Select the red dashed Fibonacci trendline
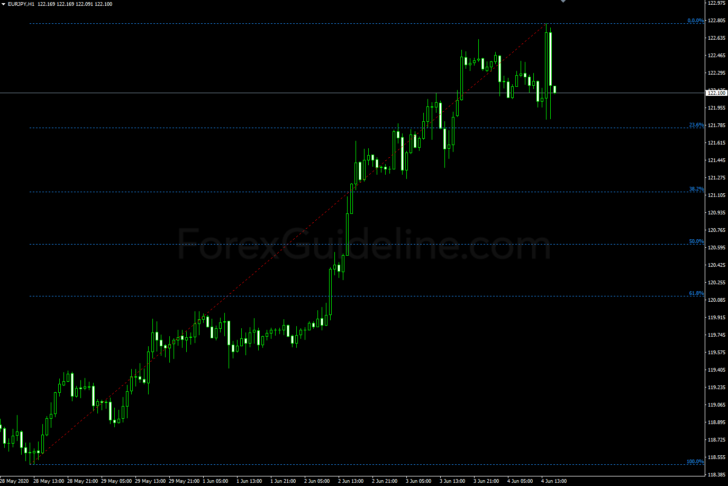The image size is (728, 486). tap(288, 244)
